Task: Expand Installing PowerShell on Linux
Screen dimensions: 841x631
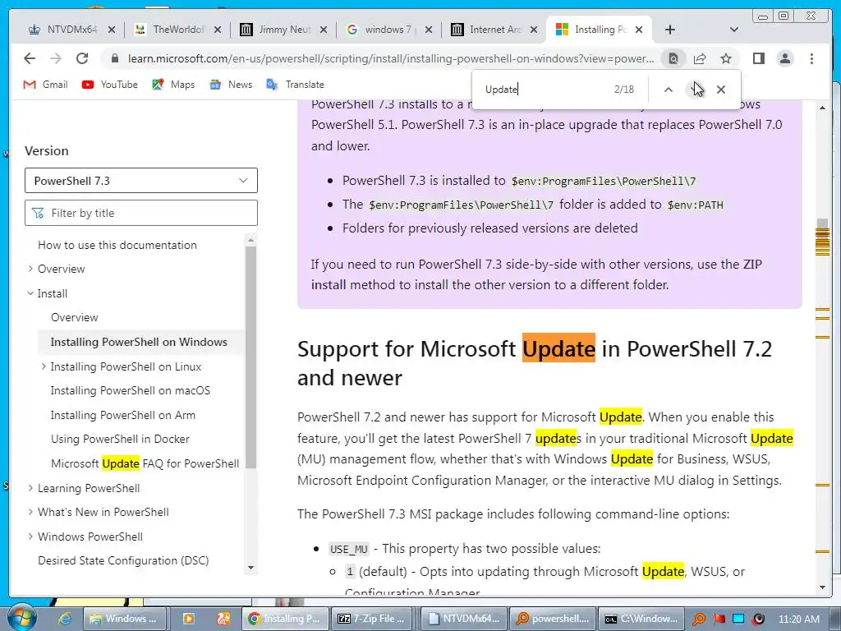Action: [x=44, y=366]
